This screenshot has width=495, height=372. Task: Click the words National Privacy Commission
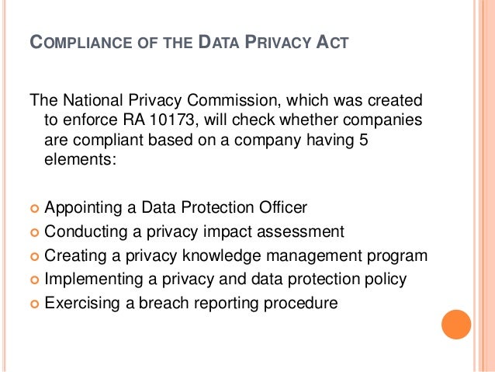170,100
